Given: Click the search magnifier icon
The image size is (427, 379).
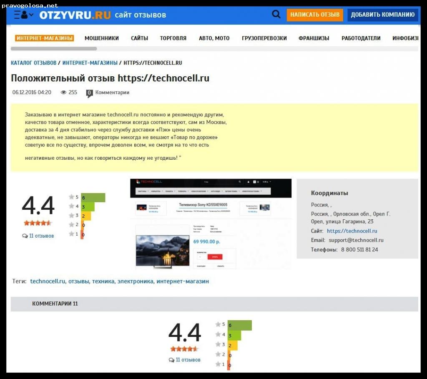Looking at the screenshot, I should click(x=276, y=15).
